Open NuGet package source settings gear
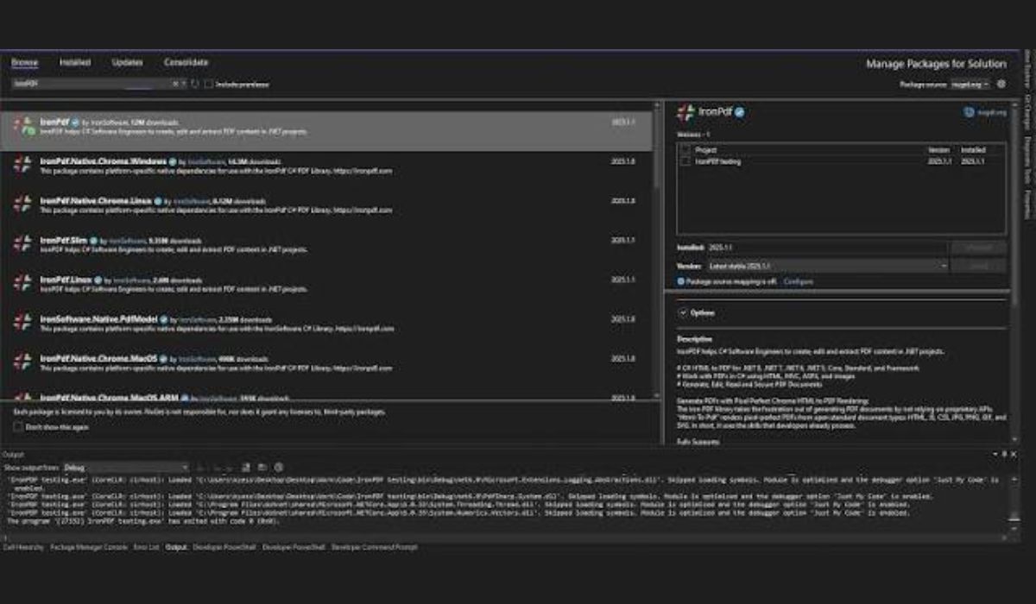The width and height of the screenshot is (1036, 604). point(1001,85)
